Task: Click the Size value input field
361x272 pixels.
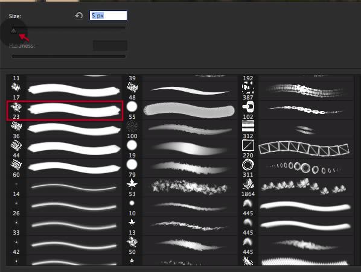Action: click(x=108, y=16)
